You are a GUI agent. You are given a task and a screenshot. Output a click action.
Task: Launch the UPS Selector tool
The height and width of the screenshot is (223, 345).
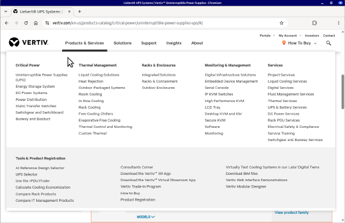(x=26, y=174)
